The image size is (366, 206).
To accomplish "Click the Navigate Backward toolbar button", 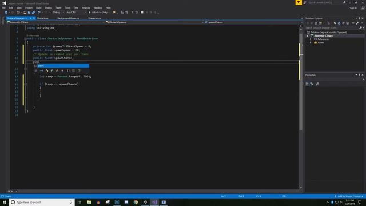I will point(6,13).
